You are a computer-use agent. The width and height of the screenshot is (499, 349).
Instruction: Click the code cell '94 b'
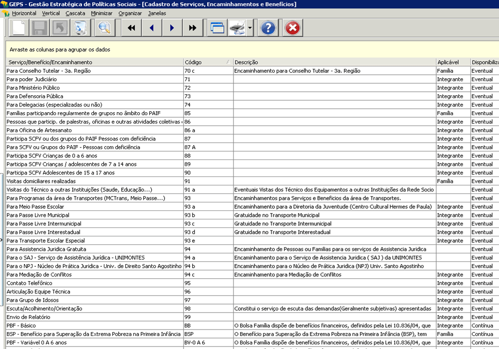click(x=208, y=266)
